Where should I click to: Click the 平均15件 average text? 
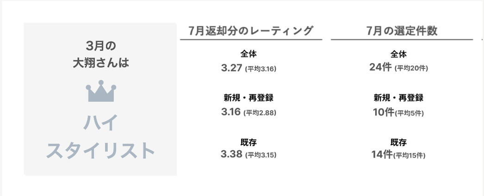[x=409, y=155]
